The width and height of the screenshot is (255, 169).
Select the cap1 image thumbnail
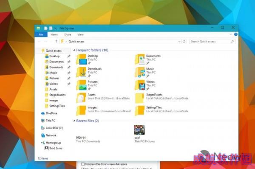click(139, 130)
